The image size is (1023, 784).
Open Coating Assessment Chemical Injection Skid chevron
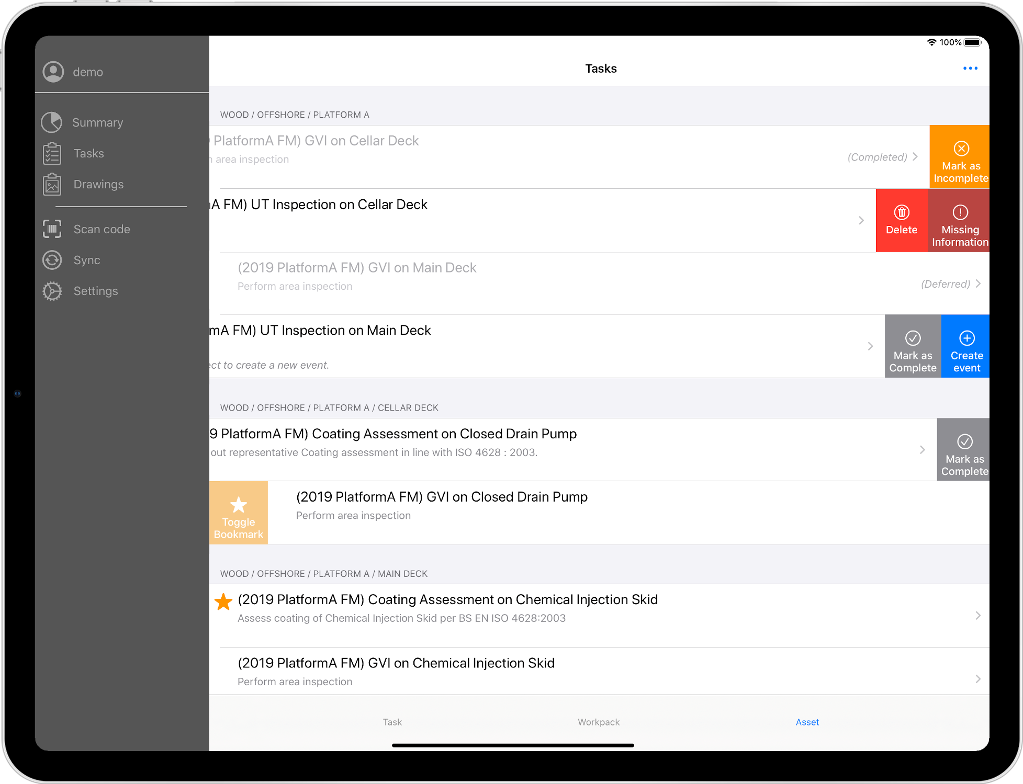click(x=977, y=616)
